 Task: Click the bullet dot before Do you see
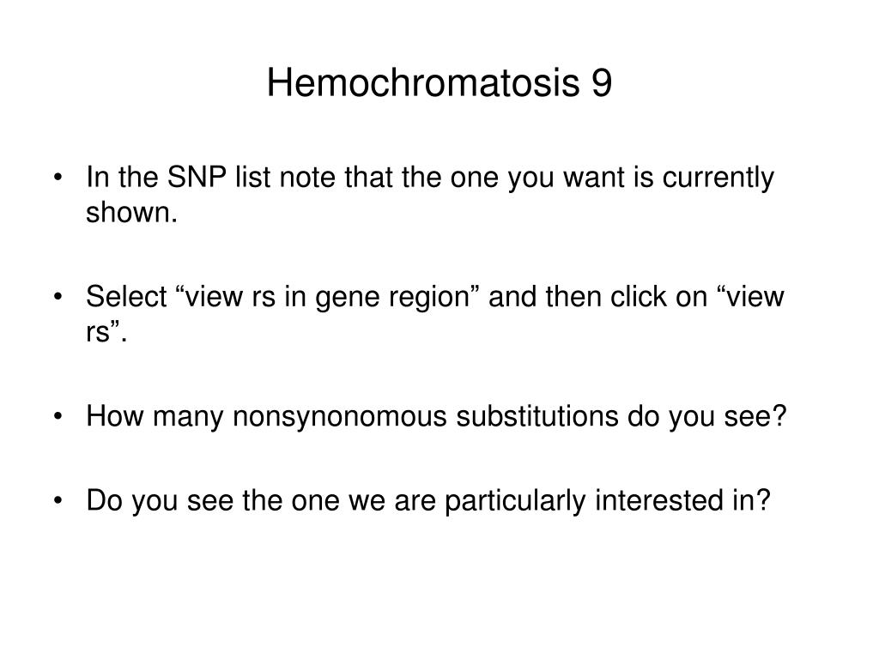[x=58, y=501]
